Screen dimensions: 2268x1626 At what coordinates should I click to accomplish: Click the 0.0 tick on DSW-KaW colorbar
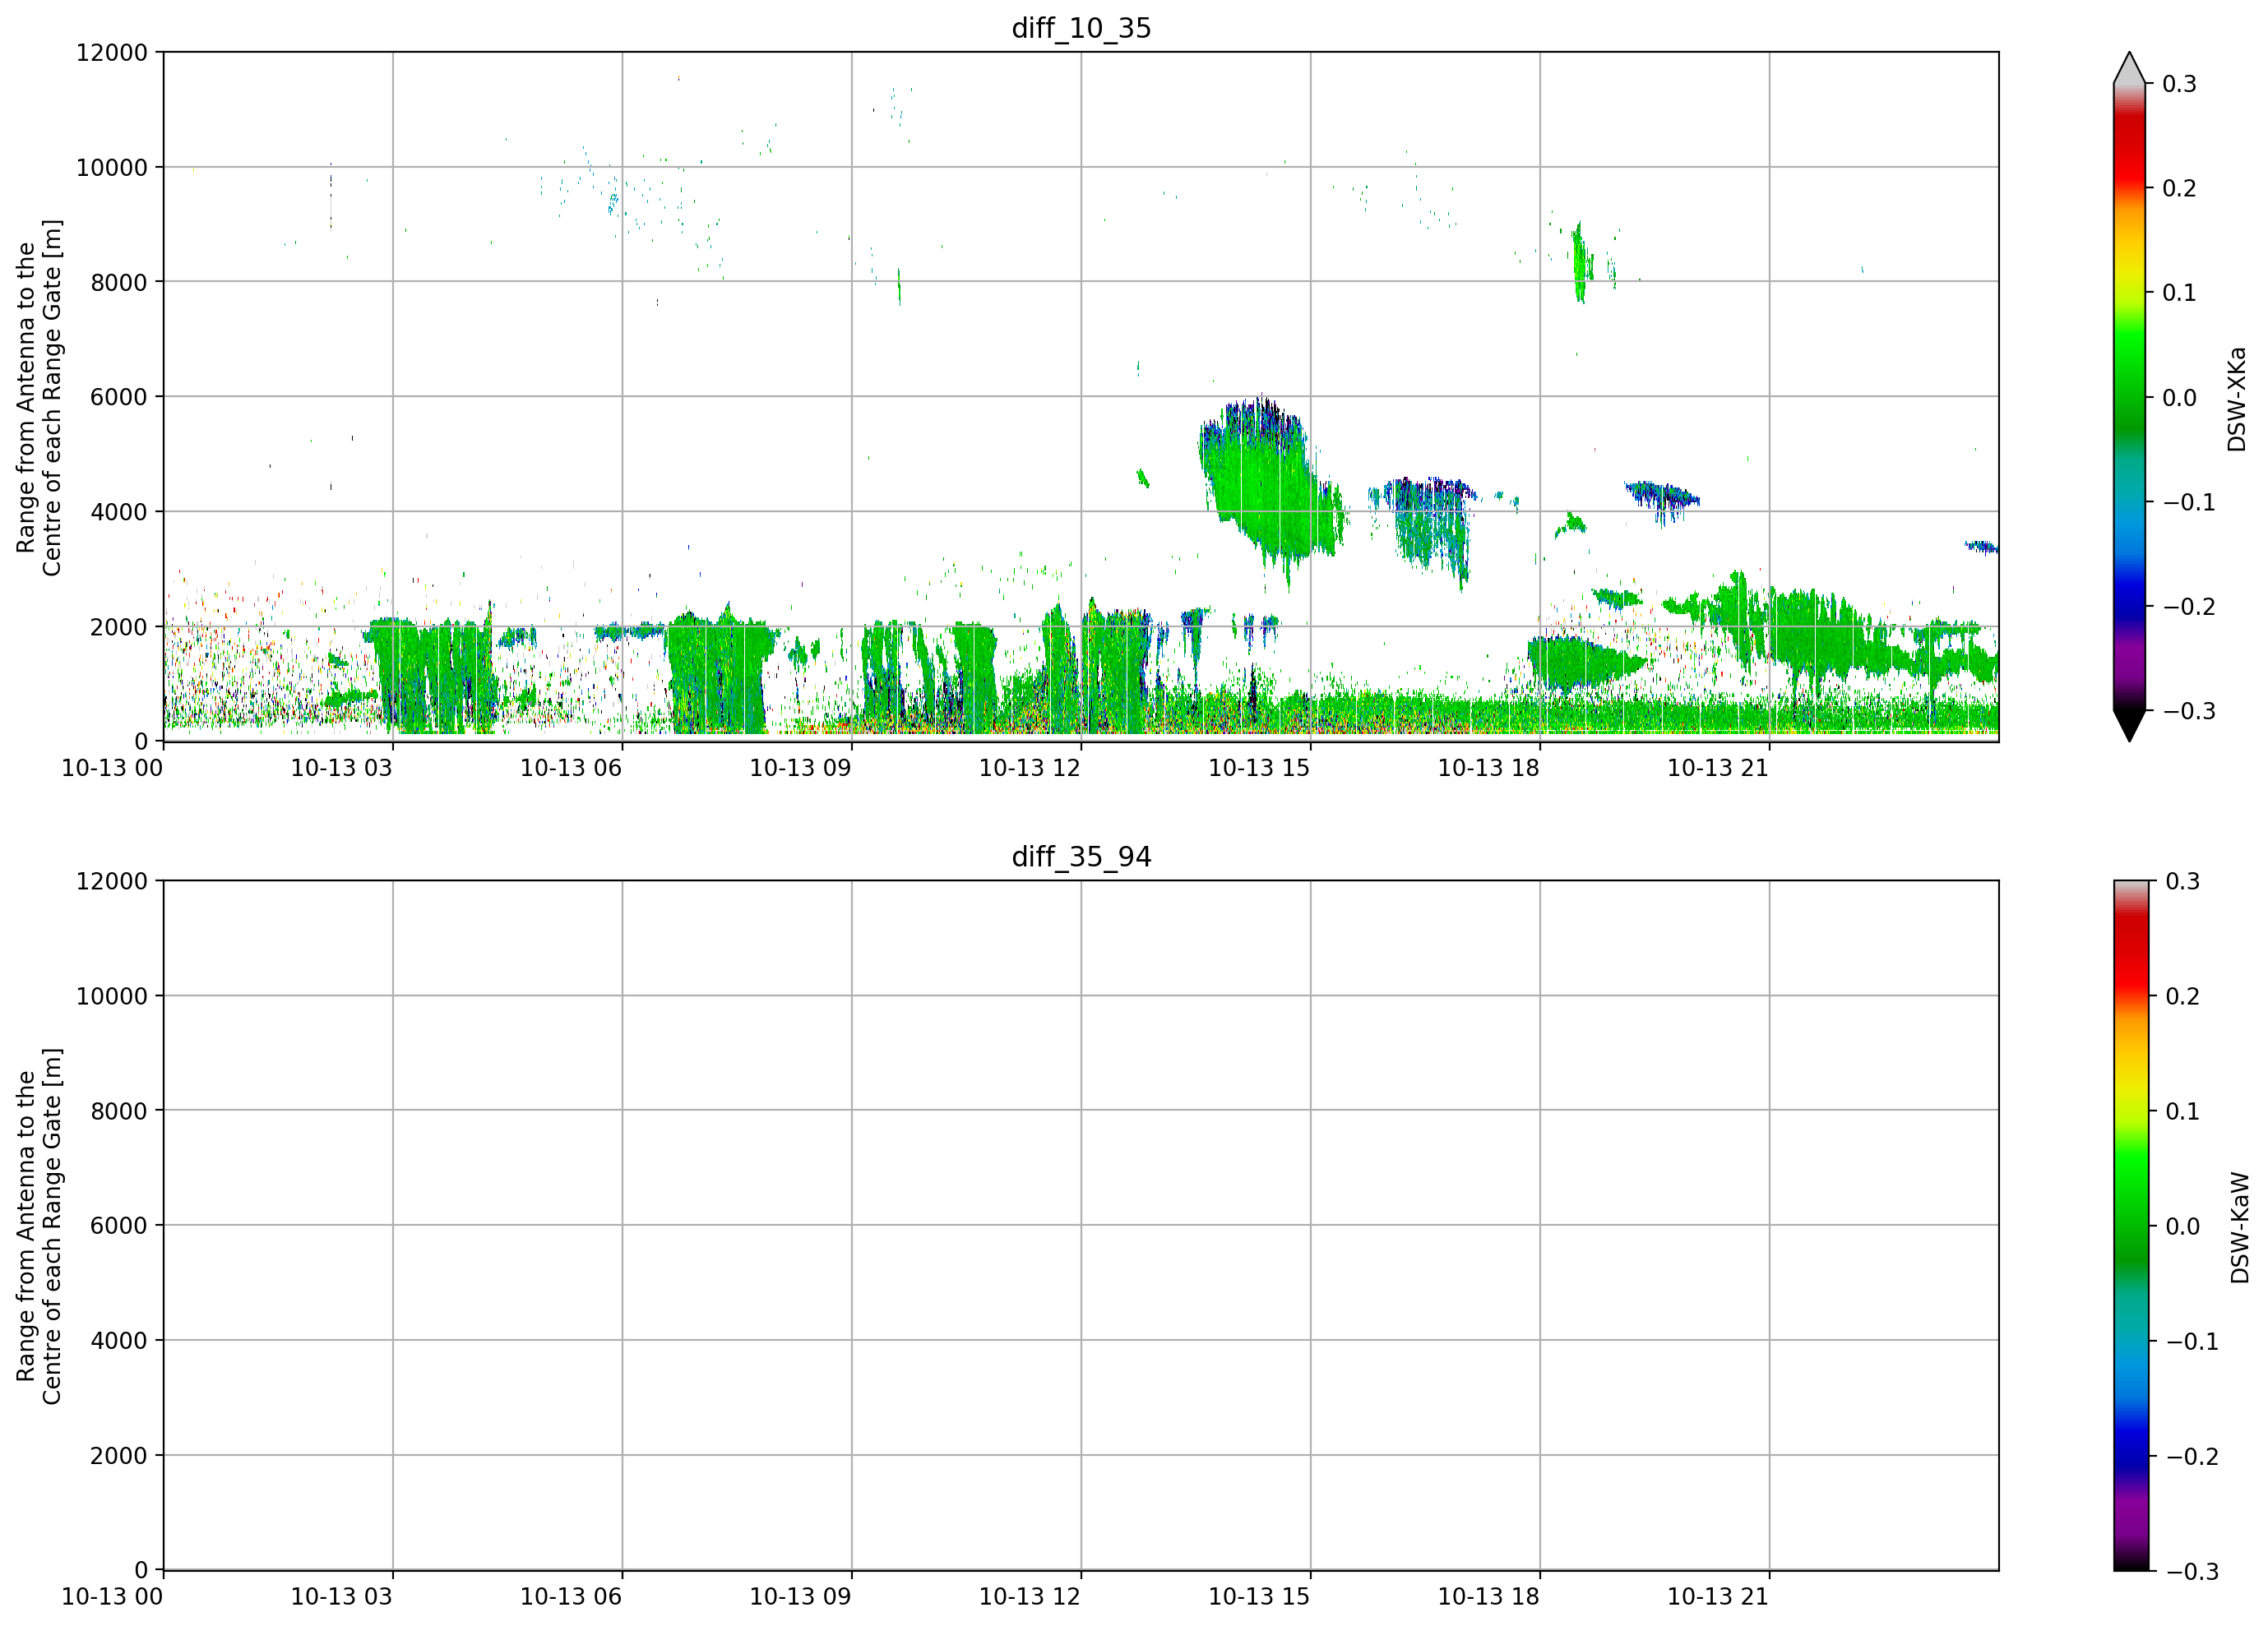click(x=2183, y=1226)
